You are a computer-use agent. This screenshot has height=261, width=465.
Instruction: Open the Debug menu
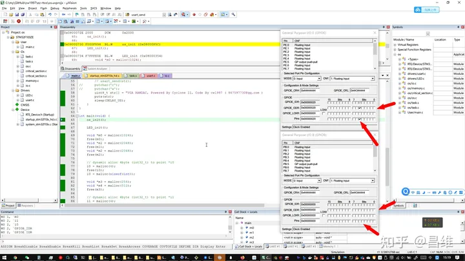(x=54, y=8)
